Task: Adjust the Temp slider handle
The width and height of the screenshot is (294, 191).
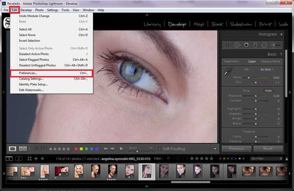Action: [x=249, y=77]
